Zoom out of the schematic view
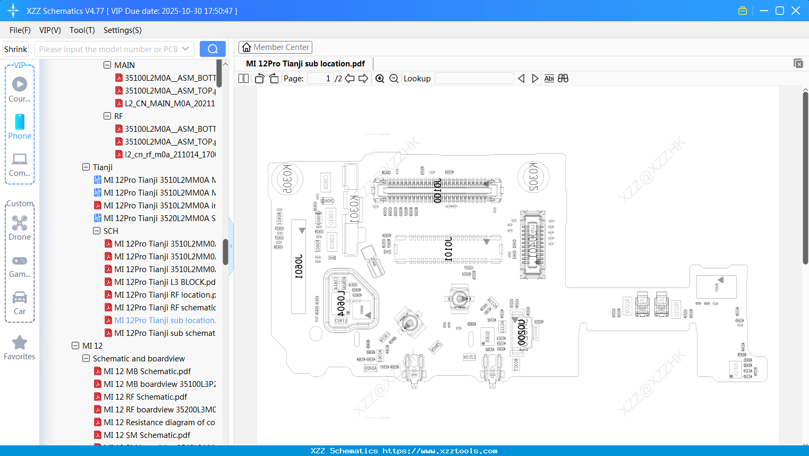This screenshot has height=456, width=809. pos(394,78)
